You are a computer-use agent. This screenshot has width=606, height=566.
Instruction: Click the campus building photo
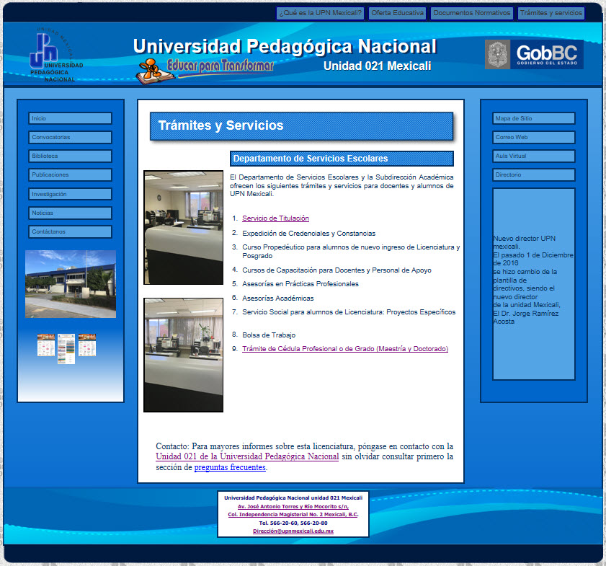click(71, 284)
